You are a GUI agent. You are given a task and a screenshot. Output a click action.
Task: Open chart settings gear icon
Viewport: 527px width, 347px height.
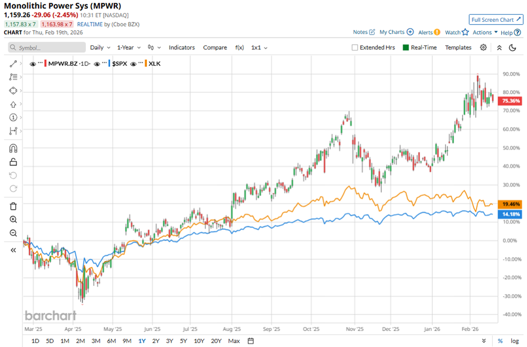pos(483,48)
